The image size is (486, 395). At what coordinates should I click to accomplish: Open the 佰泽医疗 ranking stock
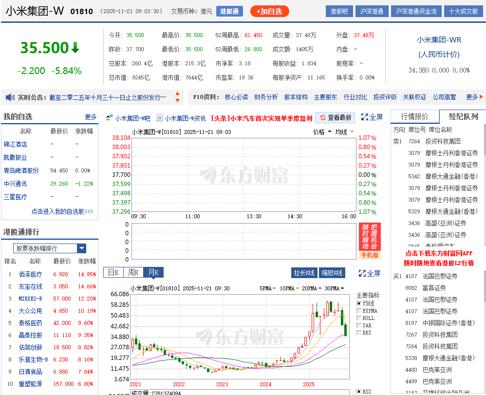tap(30, 274)
